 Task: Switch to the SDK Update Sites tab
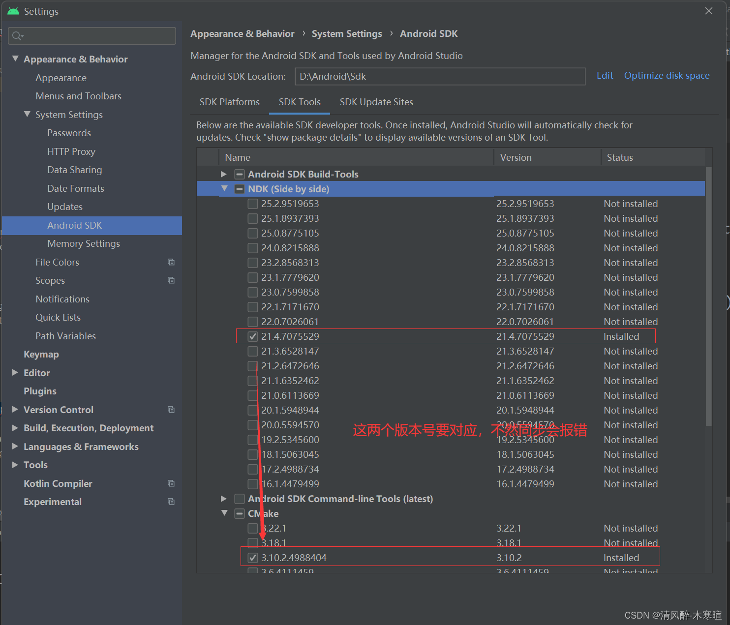pos(376,102)
